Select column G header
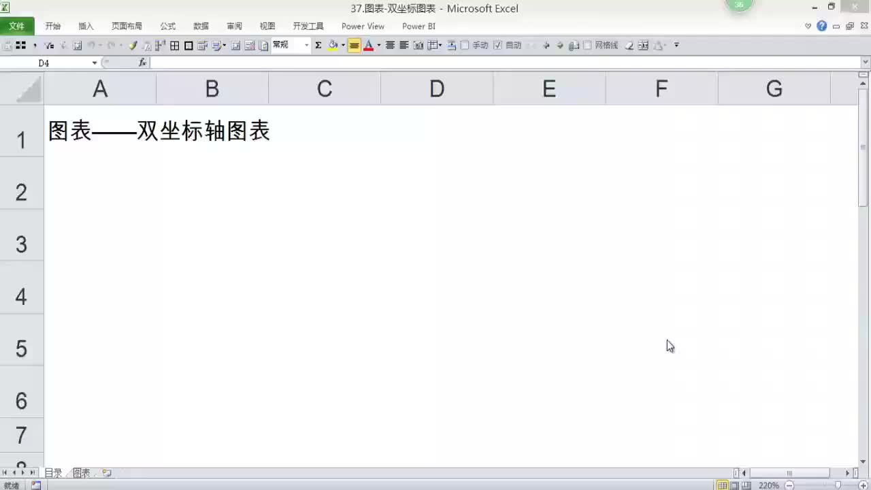The width and height of the screenshot is (871, 490). [x=774, y=88]
